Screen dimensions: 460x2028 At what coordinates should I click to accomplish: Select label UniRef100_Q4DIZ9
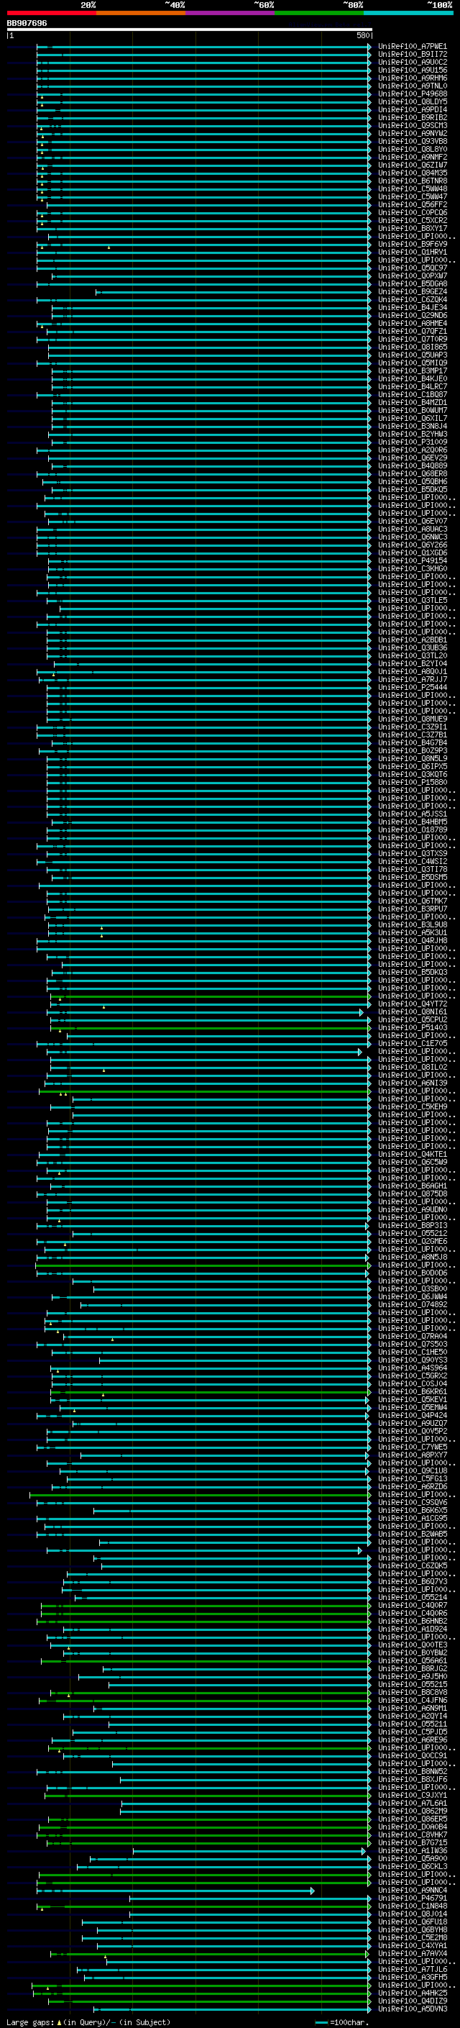coord(412,2001)
